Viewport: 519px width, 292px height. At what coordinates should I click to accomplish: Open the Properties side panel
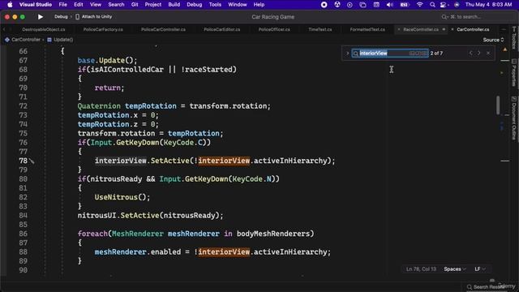click(513, 73)
